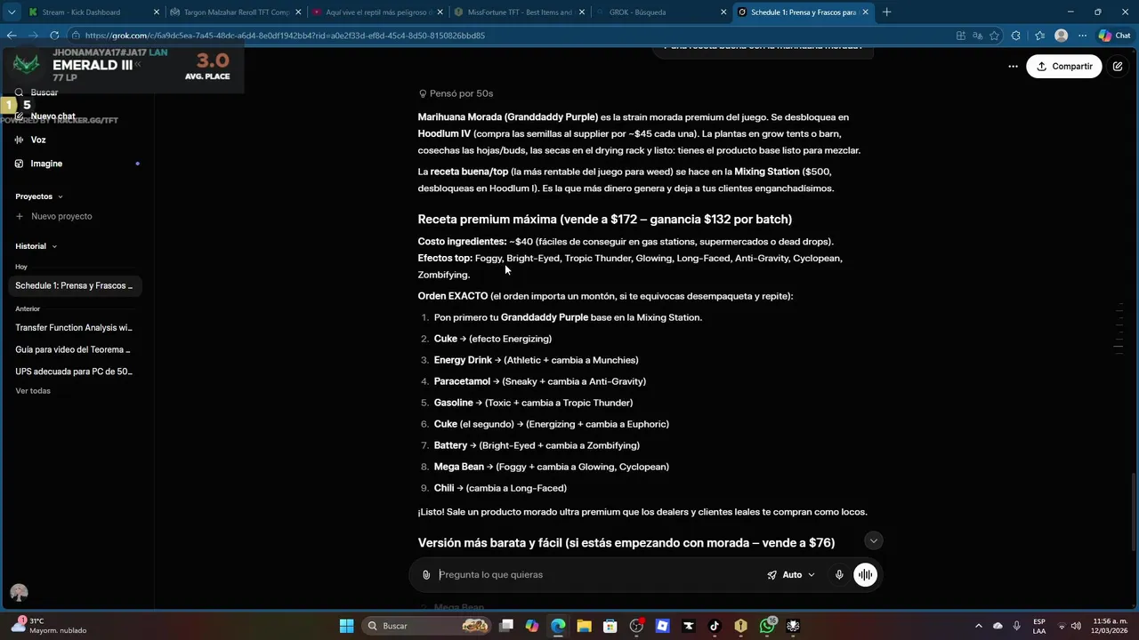1139x640 pixels.
Task: Open 'UPS adecuada para PC' chat
Action: coord(76,372)
